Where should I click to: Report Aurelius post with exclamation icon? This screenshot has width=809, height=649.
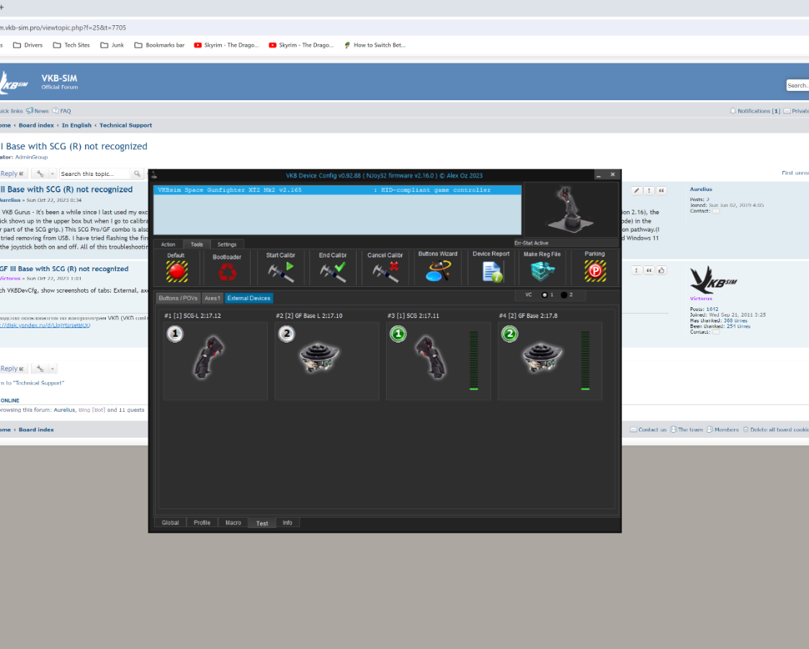pyautogui.click(x=649, y=190)
